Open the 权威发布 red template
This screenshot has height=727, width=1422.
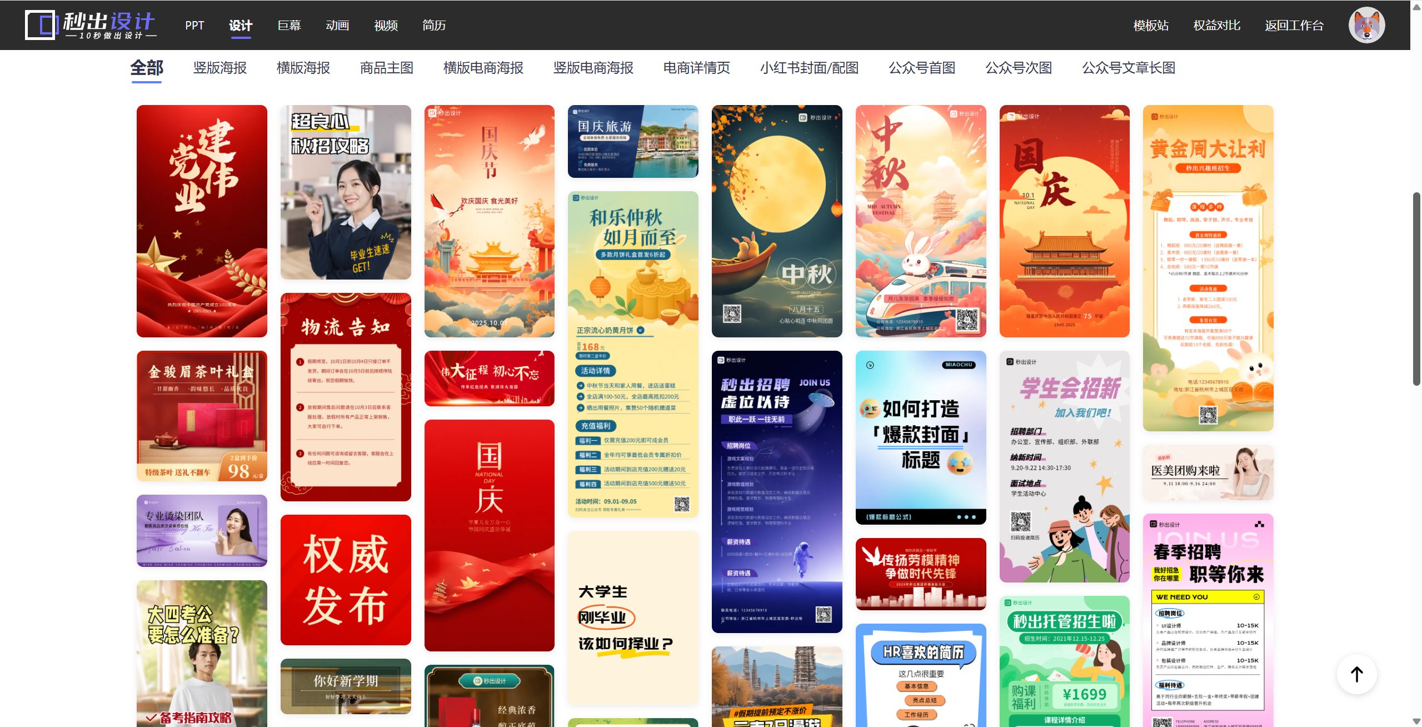tap(346, 580)
